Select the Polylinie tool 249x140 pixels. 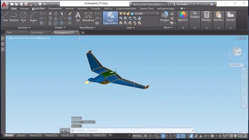click(x=14, y=16)
